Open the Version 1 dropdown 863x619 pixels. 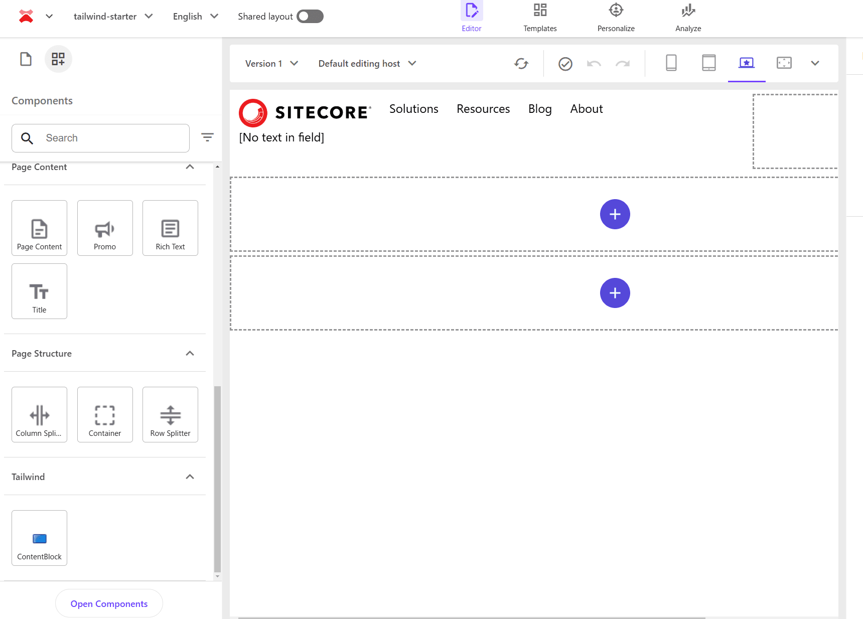pyautogui.click(x=271, y=64)
